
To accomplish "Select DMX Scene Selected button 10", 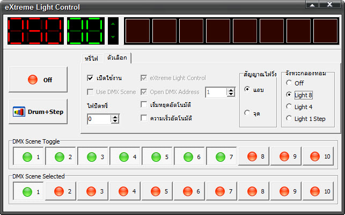I will point(318,191).
